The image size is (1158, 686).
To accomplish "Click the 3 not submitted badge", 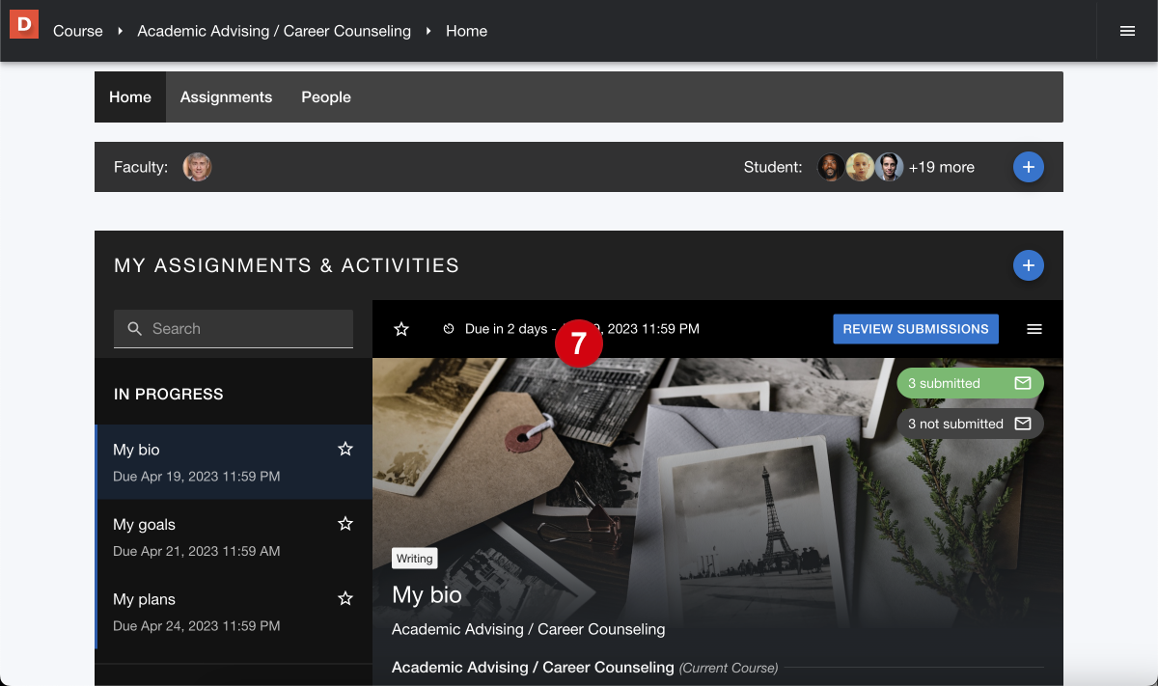I will click(970, 424).
